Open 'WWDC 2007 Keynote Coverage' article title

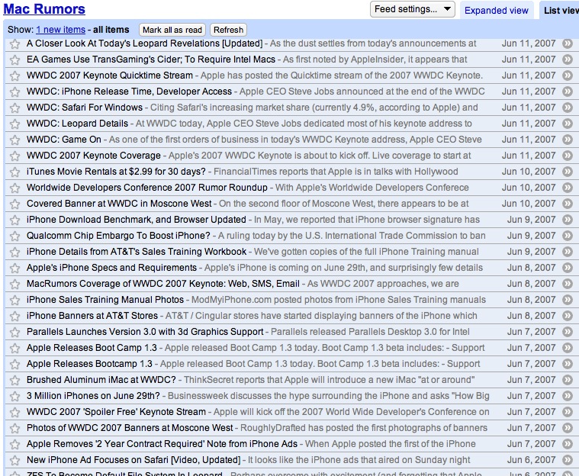coord(93,156)
